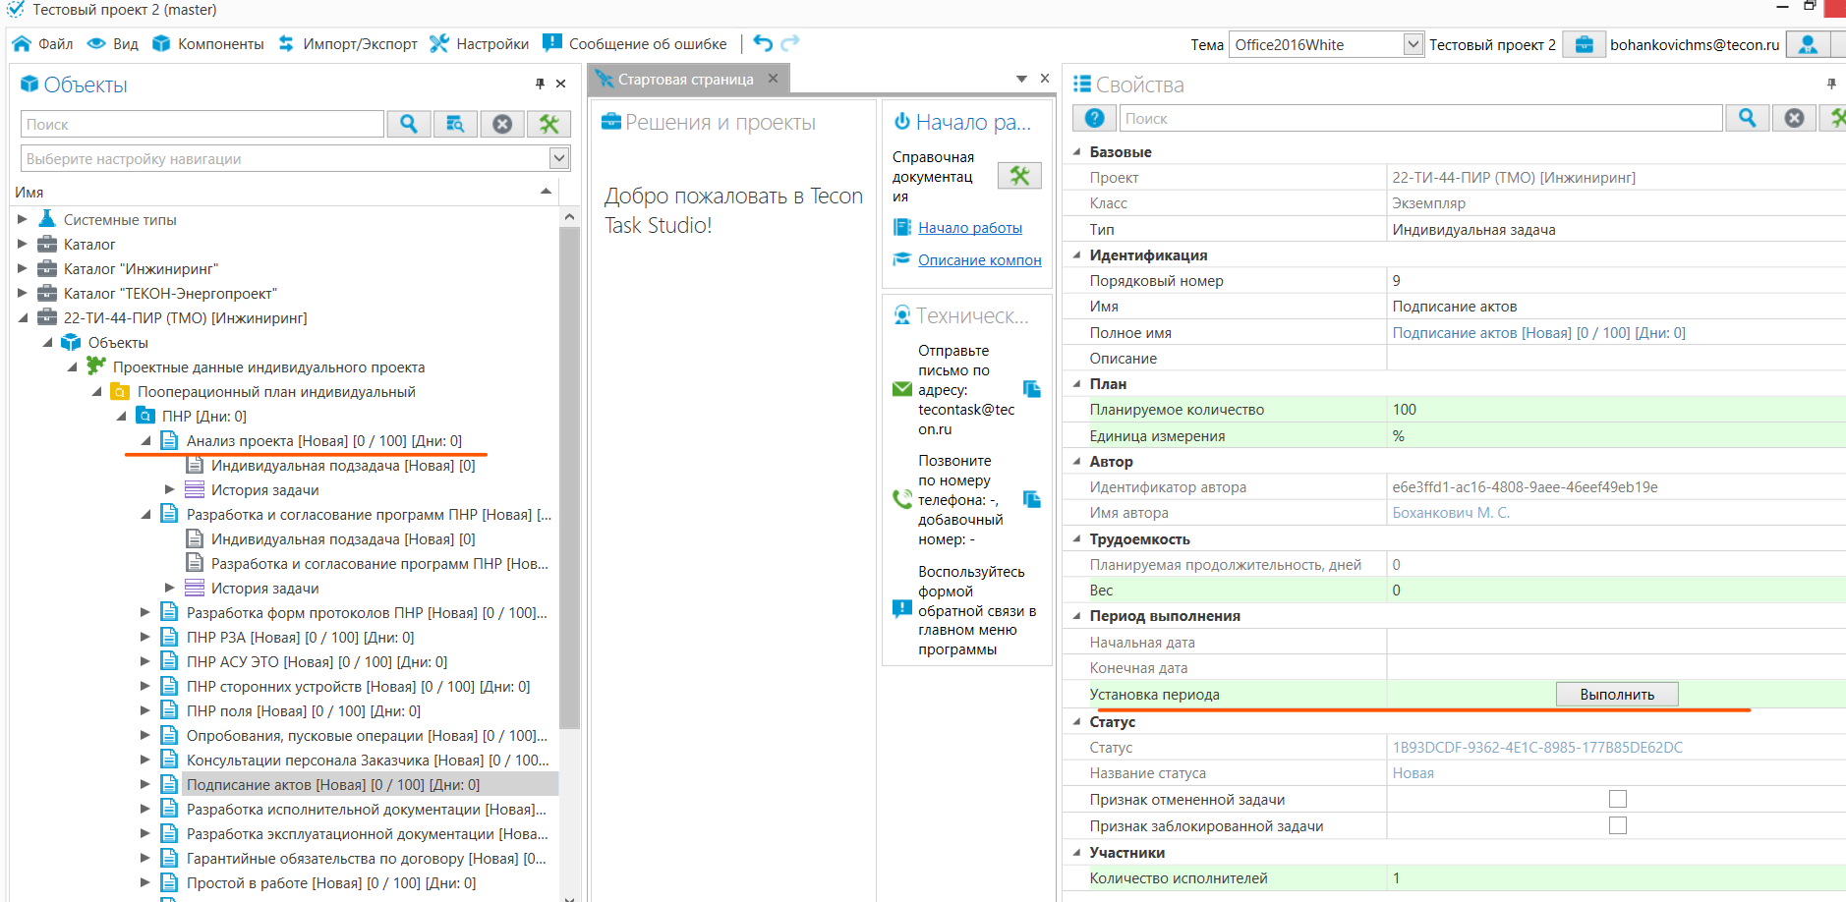1846x902 pixels.
Task: Expand the Системные типы tree node
Action: click(23, 219)
